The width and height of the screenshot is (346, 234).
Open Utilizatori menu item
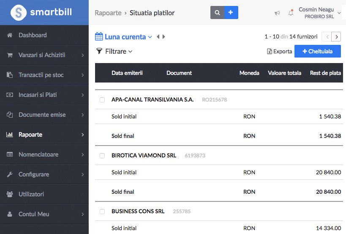[44, 194]
